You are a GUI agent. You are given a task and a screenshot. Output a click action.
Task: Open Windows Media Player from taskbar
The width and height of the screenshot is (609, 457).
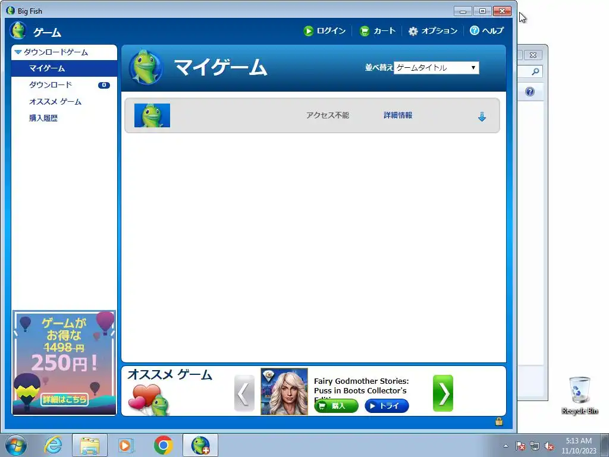pyautogui.click(x=125, y=445)
